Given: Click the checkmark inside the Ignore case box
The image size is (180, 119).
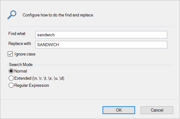Looking at the screenshot, I should click(10, 54).
